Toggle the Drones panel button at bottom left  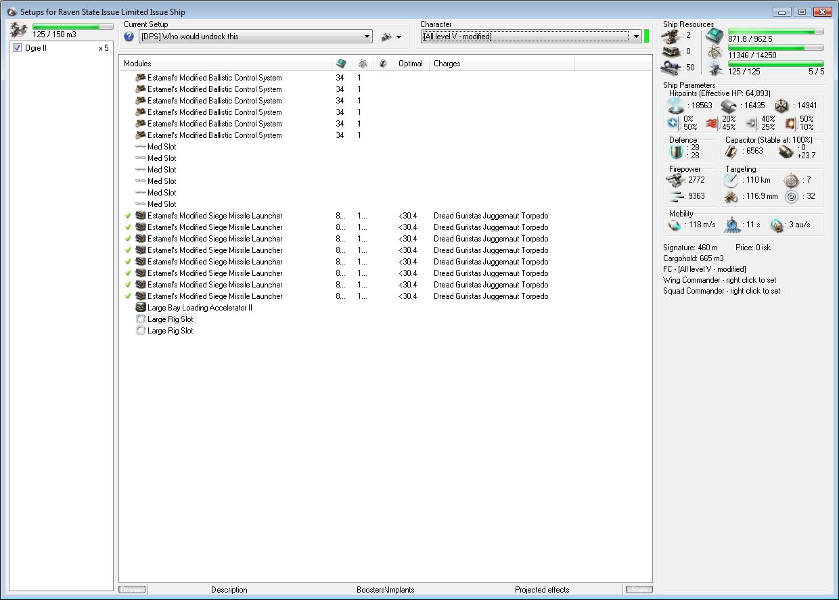(133, 590)
